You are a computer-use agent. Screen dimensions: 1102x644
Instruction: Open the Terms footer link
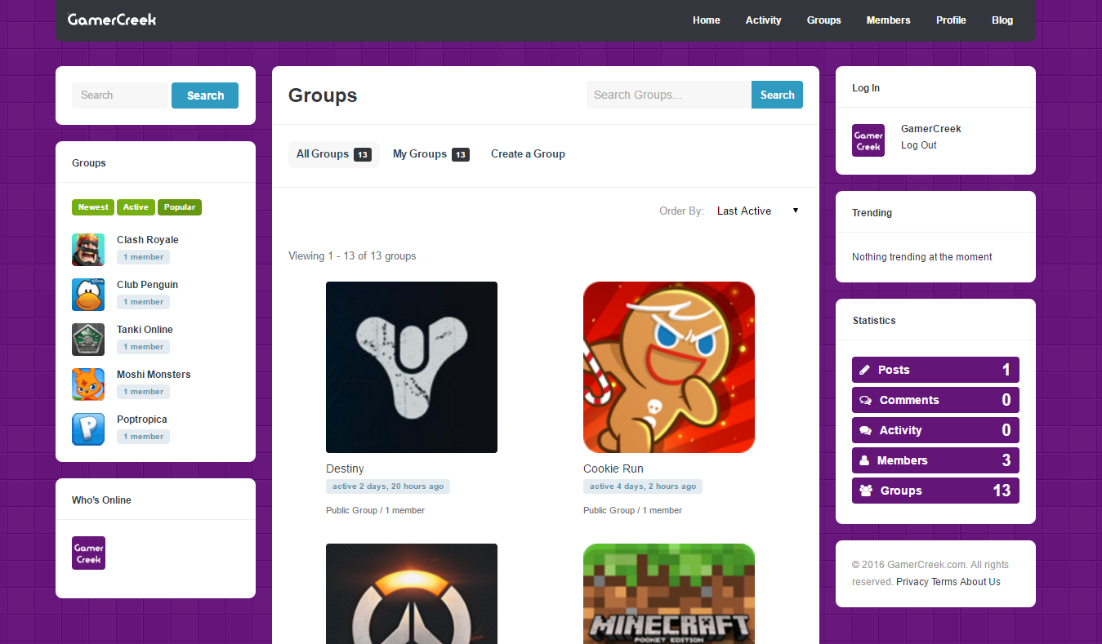click(x=944, y=582)
